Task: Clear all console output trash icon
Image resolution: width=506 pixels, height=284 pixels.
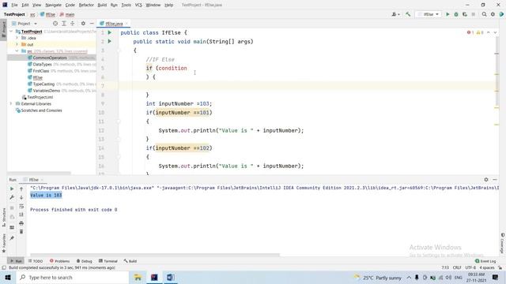Action: [21, 231]
